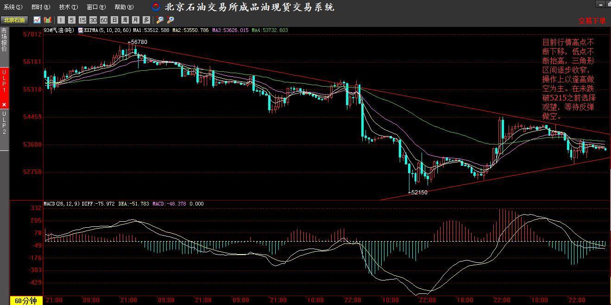Open the 技术(T) menu
The height and width of the screenshot is (305, 611).
[69, 7]
